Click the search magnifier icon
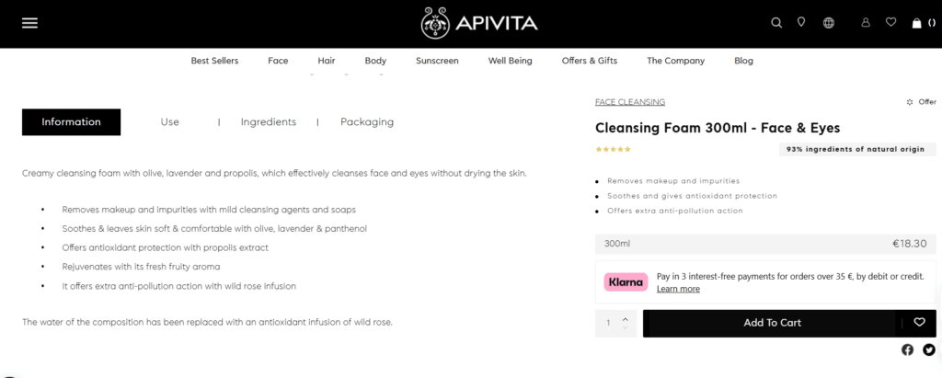The width and height of the screenshot is (942, 378). pos(776,23)
